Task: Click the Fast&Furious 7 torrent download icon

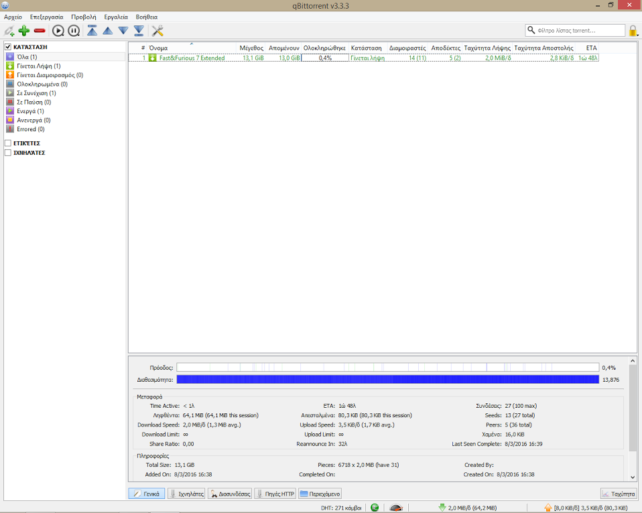Action: pyautogui.click(x=153, y=58)
